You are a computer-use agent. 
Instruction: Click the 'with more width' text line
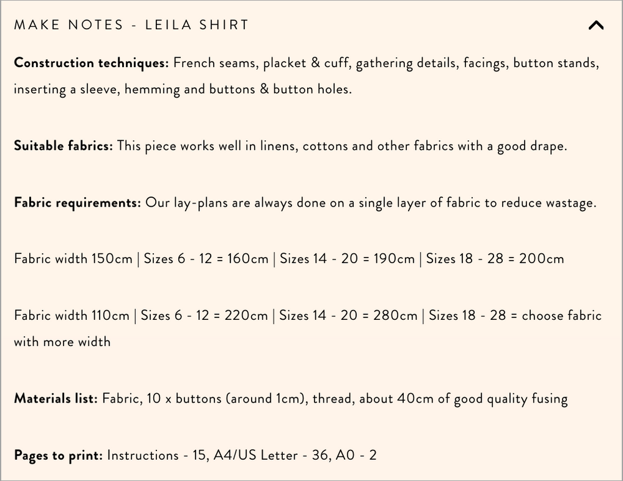coord(62,341)
